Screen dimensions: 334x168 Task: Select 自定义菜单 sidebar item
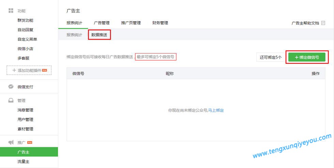(27, 39)
